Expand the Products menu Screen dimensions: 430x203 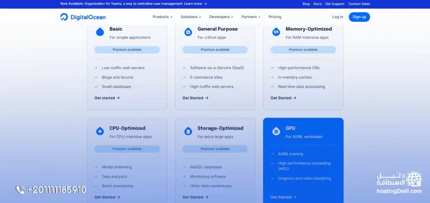pyautogui.click(x=163, y=17)
